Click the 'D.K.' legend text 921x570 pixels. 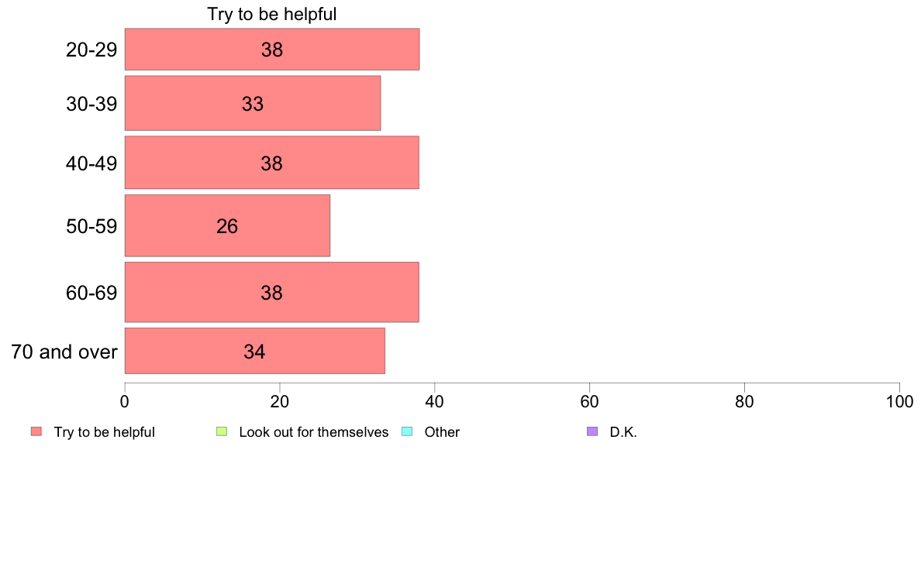(x=623, y=432)
